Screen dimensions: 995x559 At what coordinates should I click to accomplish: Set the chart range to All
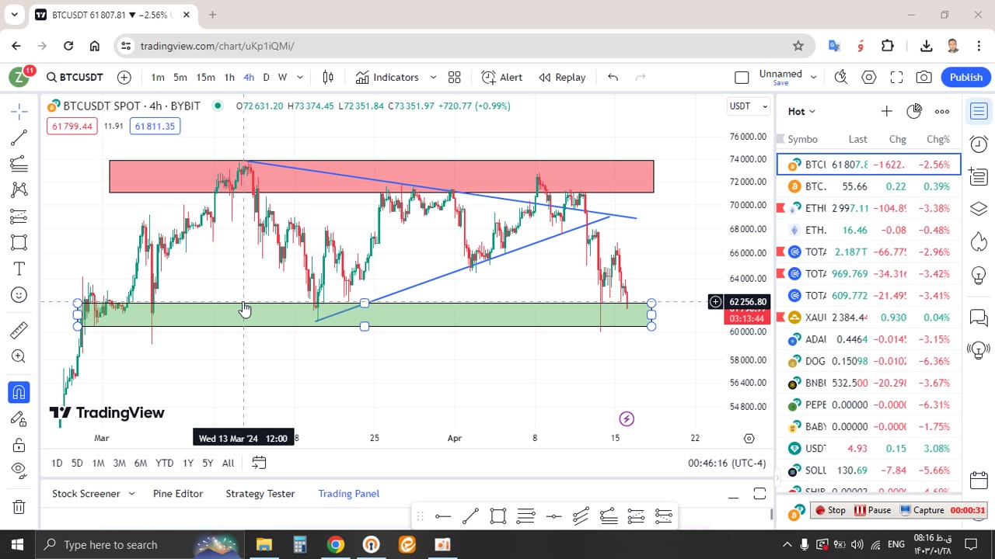click(228, 463)
